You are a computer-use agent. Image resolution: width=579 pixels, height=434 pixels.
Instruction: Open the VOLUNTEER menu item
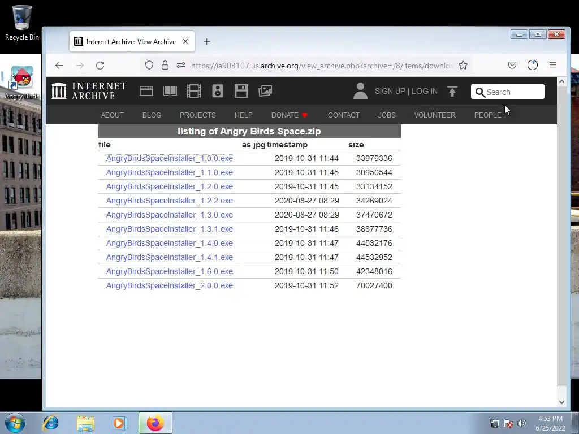tap(435, 115)
